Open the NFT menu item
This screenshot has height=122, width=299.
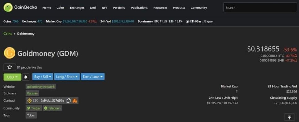[x=104, y=8]
